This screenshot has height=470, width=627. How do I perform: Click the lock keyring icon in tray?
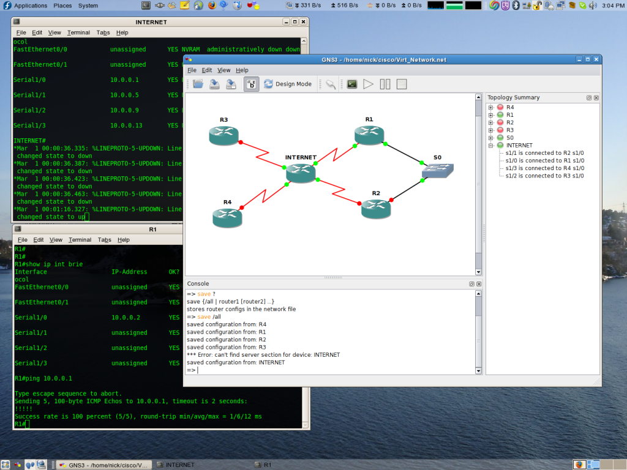(x=537, y=5)
